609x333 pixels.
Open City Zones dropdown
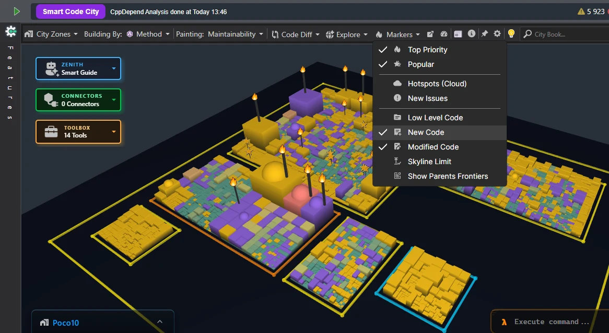pyautogui.click(x=51, y=34)
